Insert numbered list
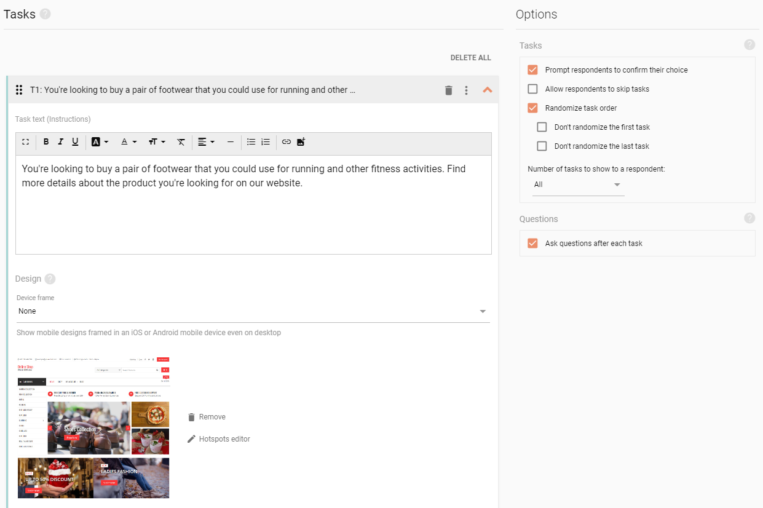Screen dimensions: 763x508 click(x=266, y=142)
